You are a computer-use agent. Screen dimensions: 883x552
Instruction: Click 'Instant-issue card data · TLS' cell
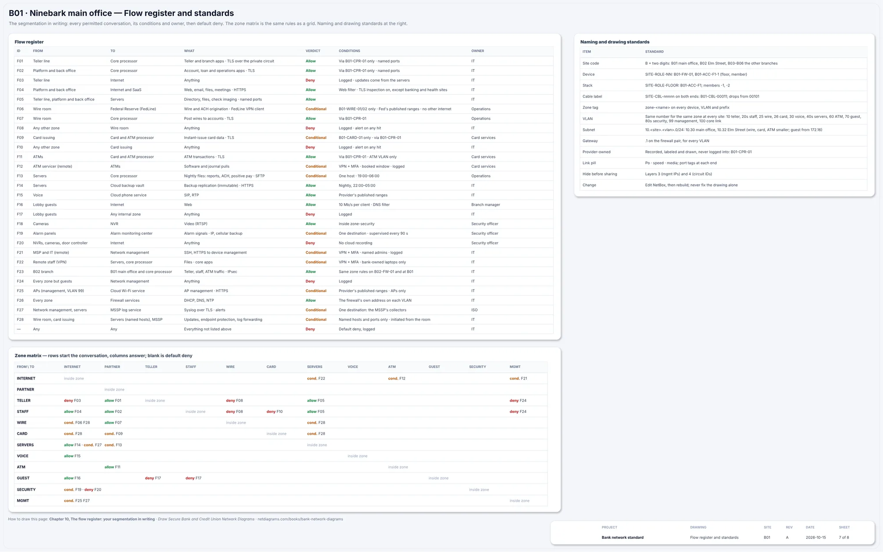209,138
